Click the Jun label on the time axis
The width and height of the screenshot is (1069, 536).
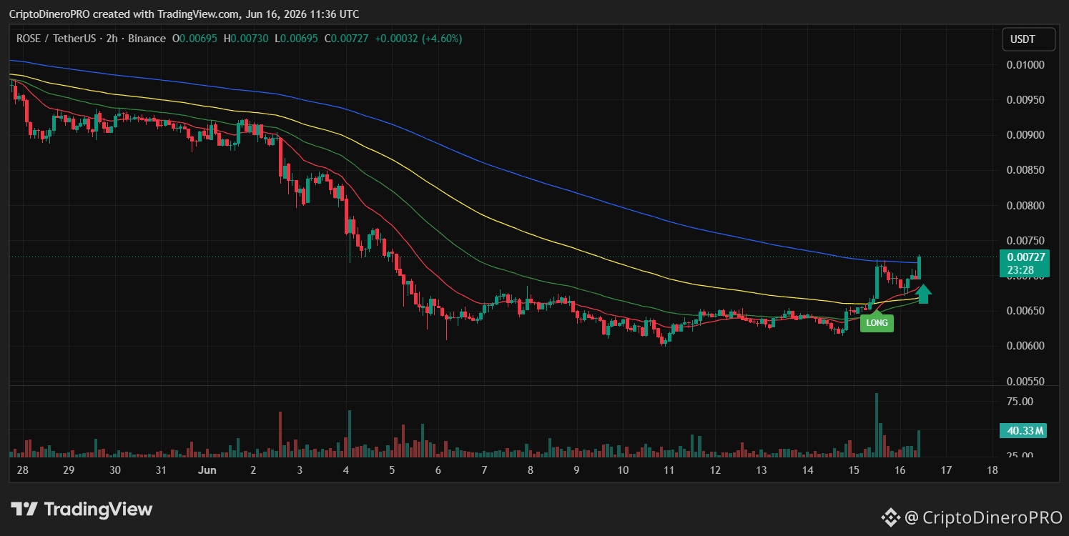point(207,470)
